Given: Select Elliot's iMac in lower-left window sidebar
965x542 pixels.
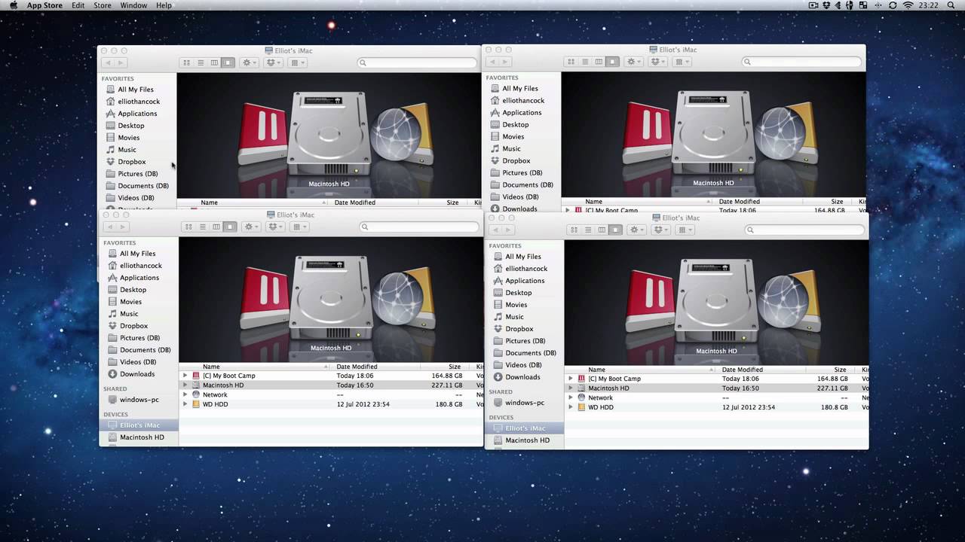Looking at the screenshot, I should click(x=139, y=425).
